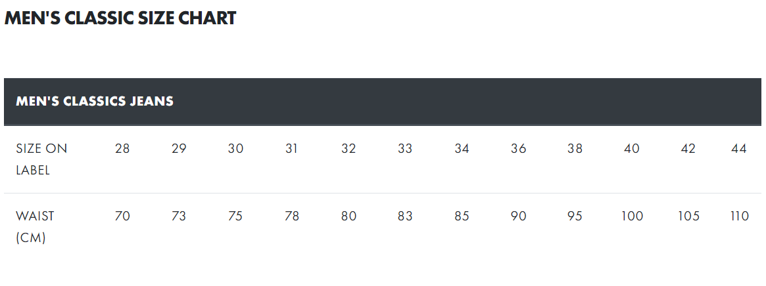Click the Men's Classic Size Chart heading
Image resolution: width=766 pixels, height=286 pixels.
tap(120, 18)
